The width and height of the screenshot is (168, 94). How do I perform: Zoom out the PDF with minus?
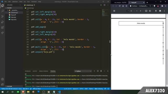click(137, 11)
